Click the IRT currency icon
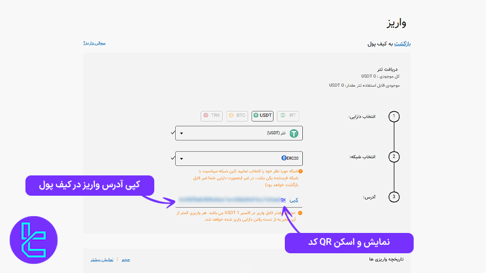Image resolution: width=486 pixels, height=273 pixels. click(x=283, y=116)
